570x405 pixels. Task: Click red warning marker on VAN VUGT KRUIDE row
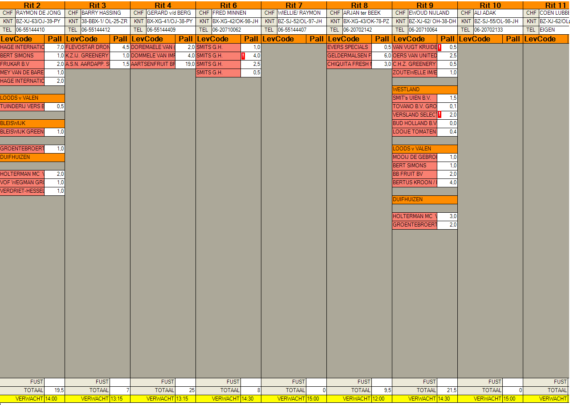click(x=440, y=48)
